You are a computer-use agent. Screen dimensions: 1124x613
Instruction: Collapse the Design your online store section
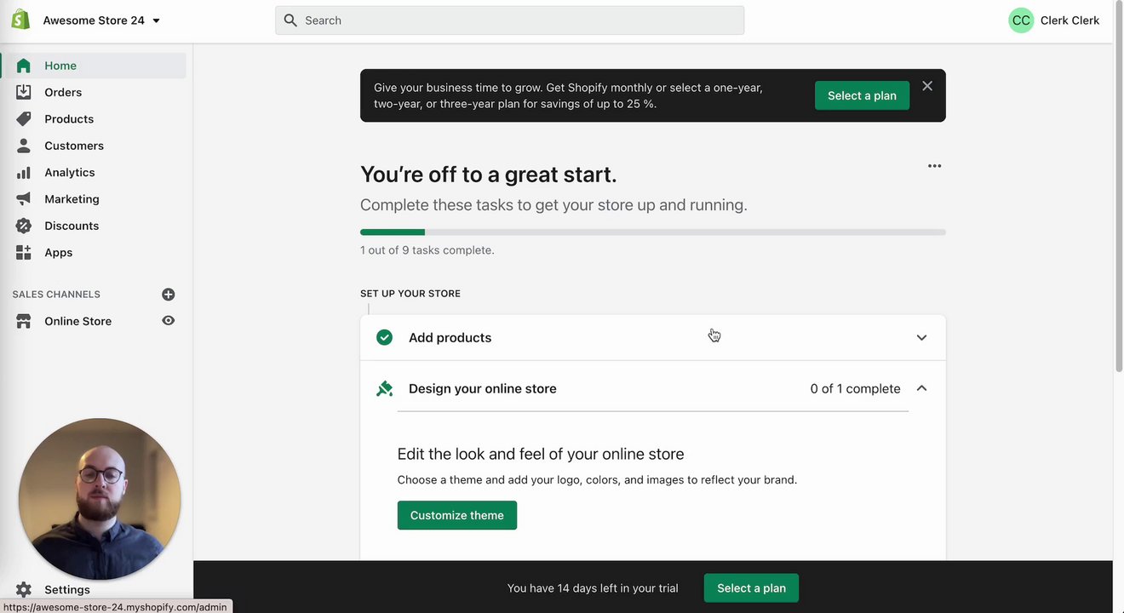(x=921, y=388)
